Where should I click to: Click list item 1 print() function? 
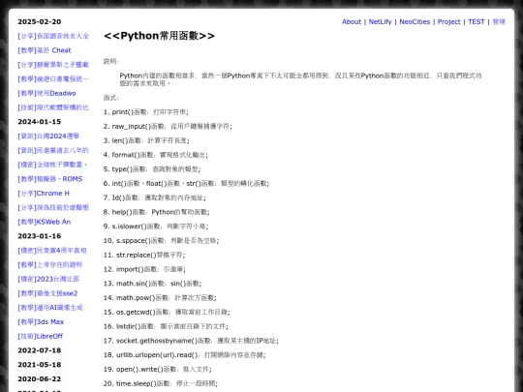tap(145, 112)
